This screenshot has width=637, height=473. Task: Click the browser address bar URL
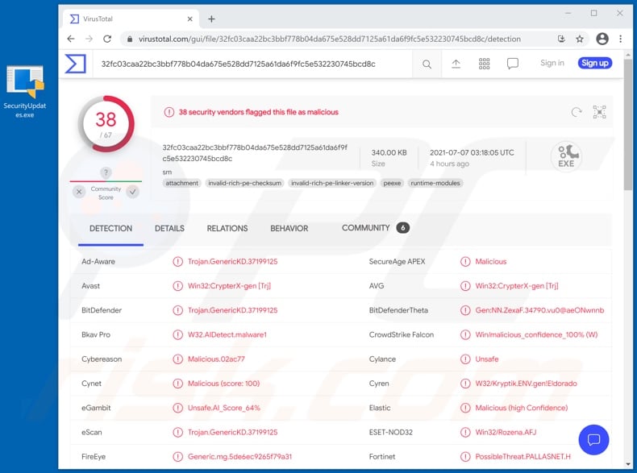pos(330,39)
